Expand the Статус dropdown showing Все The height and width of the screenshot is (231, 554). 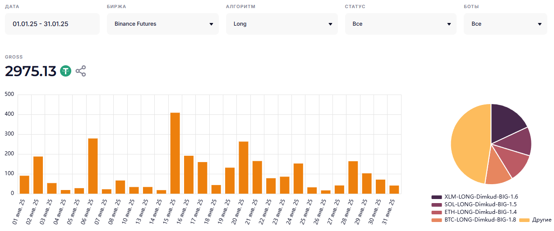[400, 24]
